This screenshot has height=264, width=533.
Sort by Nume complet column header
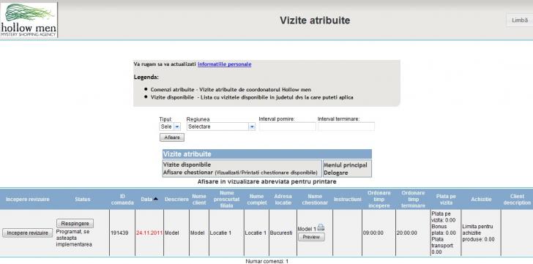(257, 199)
